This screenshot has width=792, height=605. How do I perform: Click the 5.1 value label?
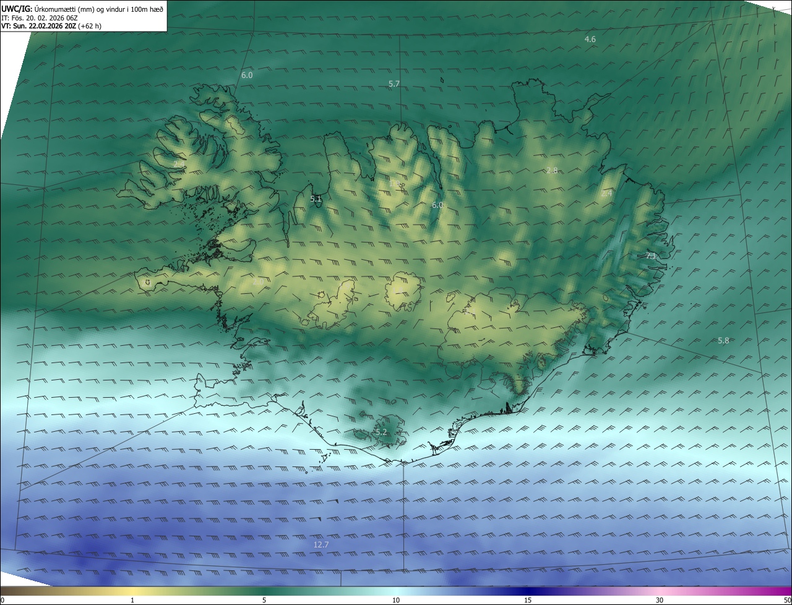point(316,199)
